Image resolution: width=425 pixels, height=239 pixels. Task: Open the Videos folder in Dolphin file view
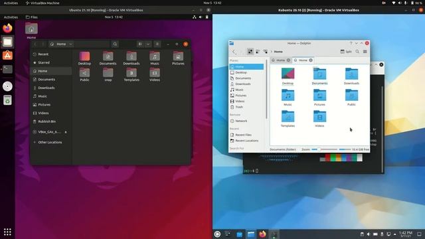pos(319,119)
